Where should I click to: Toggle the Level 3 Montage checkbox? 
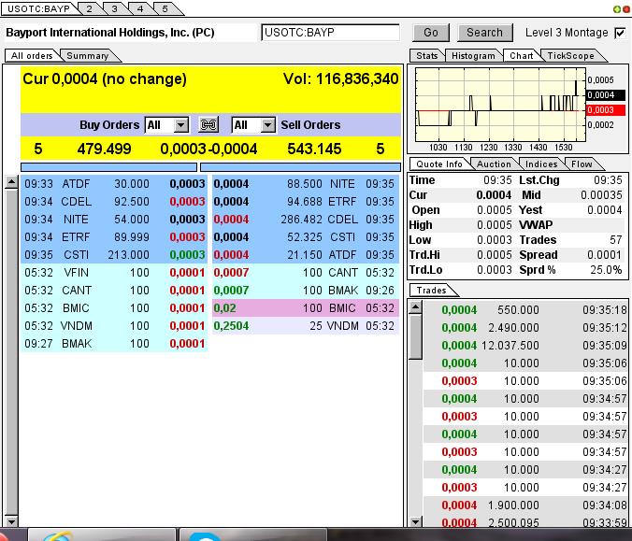(620, 33)
